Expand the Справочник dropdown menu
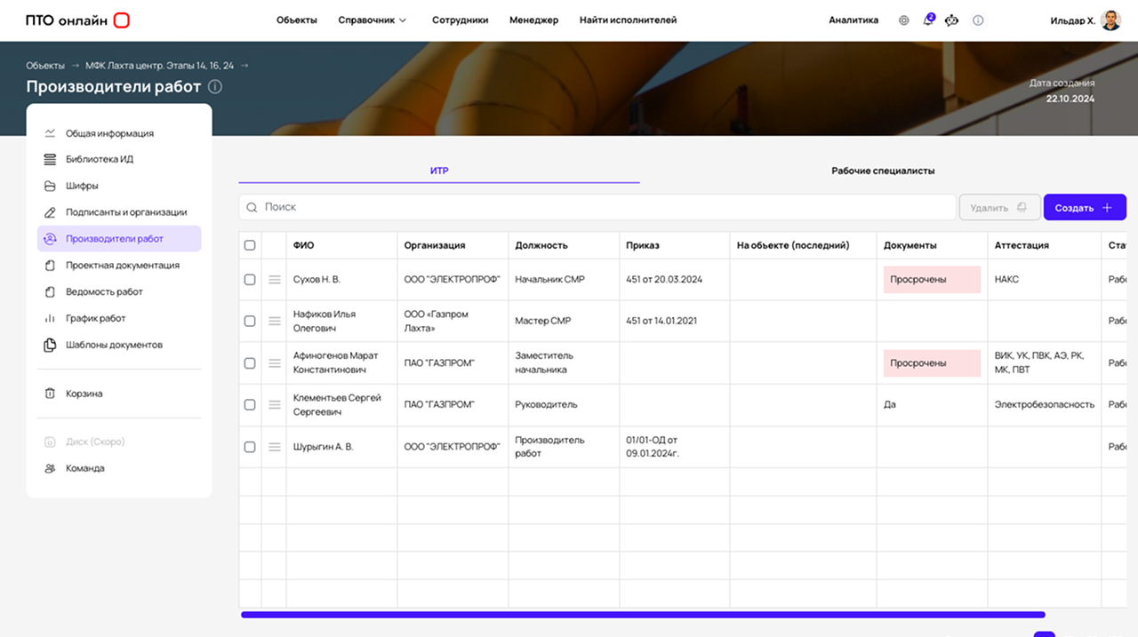The image size is (1138, 637). pyautogui.click(x=372, y=20)
